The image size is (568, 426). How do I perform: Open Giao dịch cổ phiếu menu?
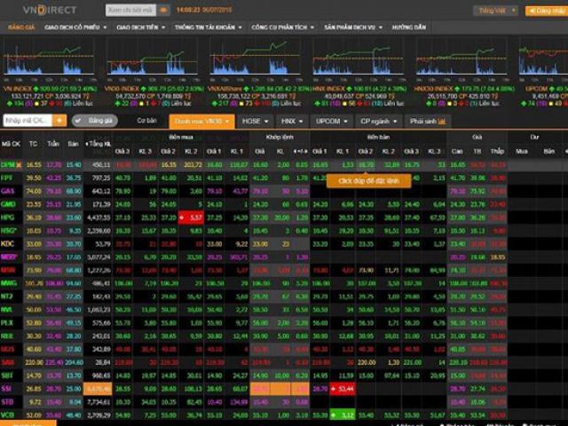pyautogui.click(x=75, y=28)
